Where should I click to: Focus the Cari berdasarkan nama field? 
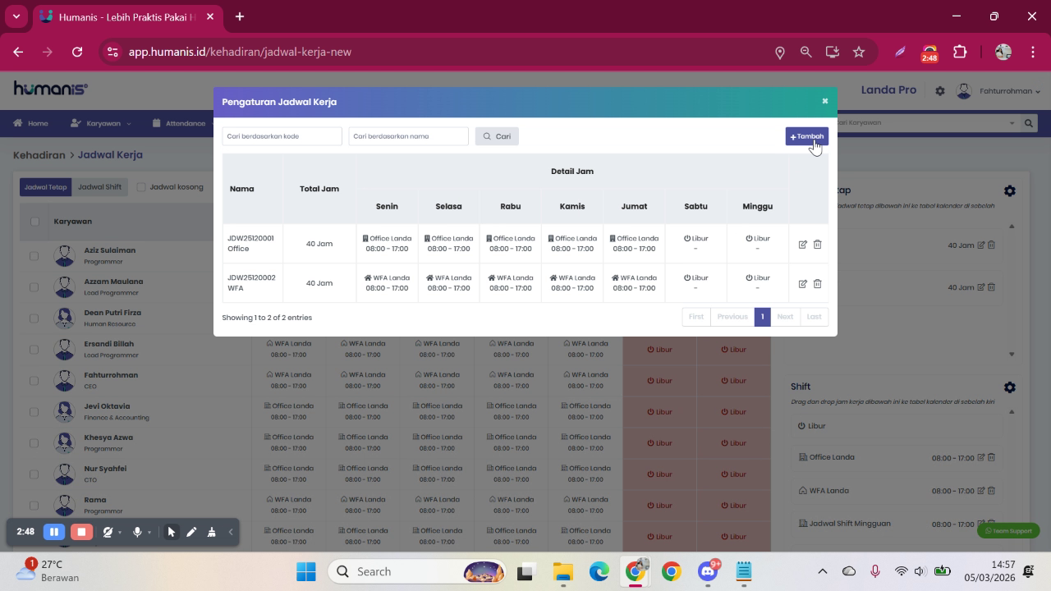pyautogui.click(x=408, y=136)
